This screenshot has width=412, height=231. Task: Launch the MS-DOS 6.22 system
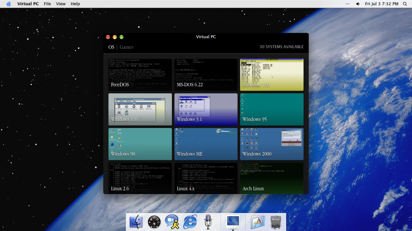coord(206,75)
